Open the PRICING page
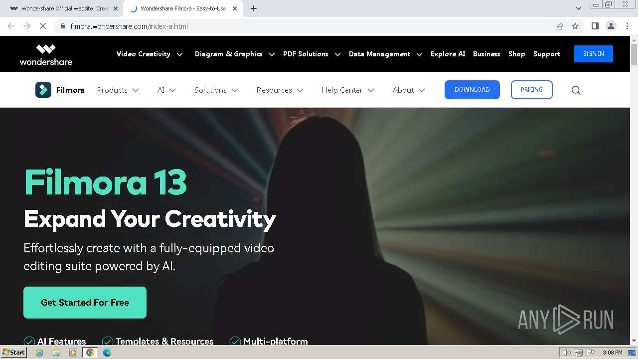The image size is (638, 359). click(x=532, y=90)
